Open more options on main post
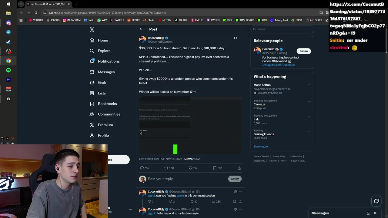The height and width of the screenshot is (218, 388). pyautogui.click(x=240, y=38)
